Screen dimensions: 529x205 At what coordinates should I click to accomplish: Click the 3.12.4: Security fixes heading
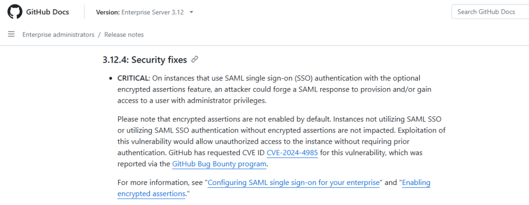click(x=144, y=60)
